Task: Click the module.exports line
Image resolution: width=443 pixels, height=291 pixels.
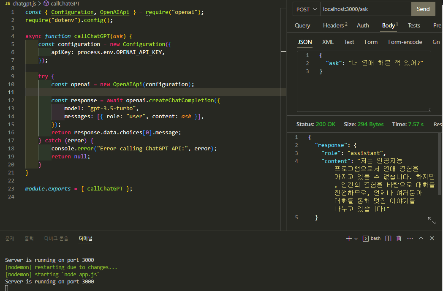Action: click(x=79, y=188)
